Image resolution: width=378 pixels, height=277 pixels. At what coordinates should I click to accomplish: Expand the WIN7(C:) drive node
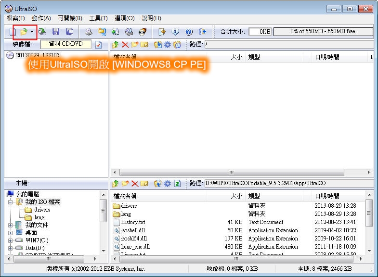click(x=10, y=240)
